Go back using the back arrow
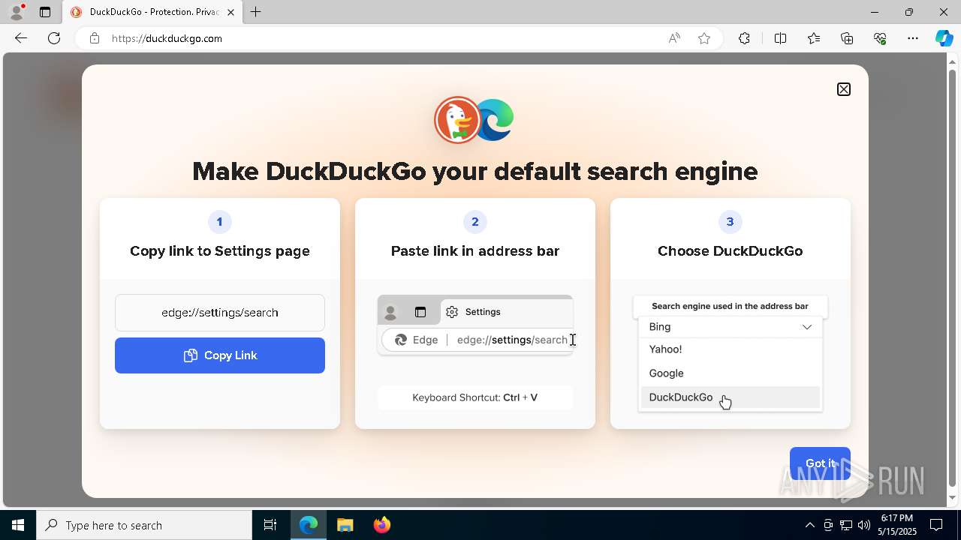961x540 pixels. coord(21,38)
